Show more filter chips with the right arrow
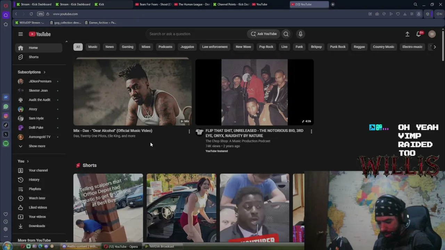This screenshot has width=445, height=250. pyautogui.click(x=435, y=47)
